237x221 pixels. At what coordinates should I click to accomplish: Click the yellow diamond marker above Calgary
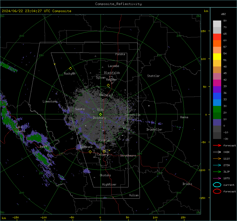pyautogui.click(x=104, y=151)
